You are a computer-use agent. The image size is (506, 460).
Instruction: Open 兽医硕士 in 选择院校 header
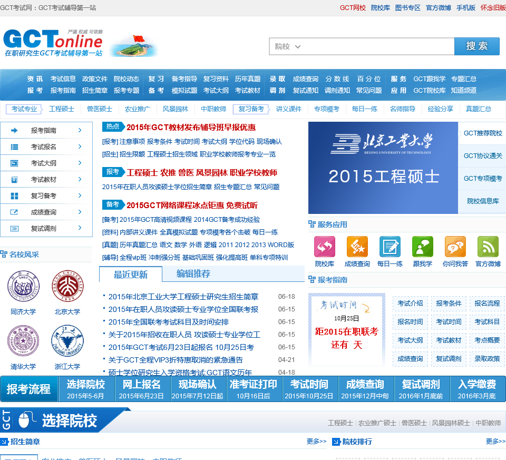point(414,423)
